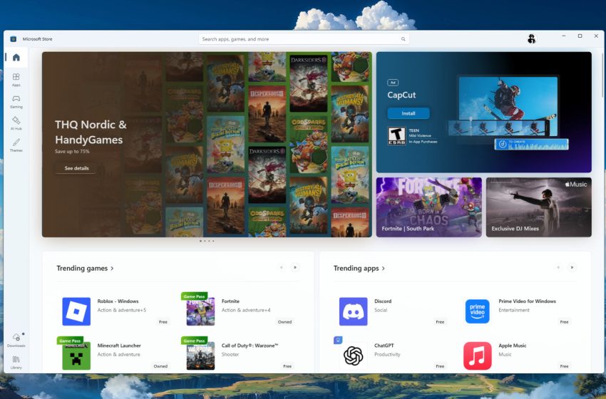
Task: Open the Home tab in sidebar
Action: pos(16,58)
